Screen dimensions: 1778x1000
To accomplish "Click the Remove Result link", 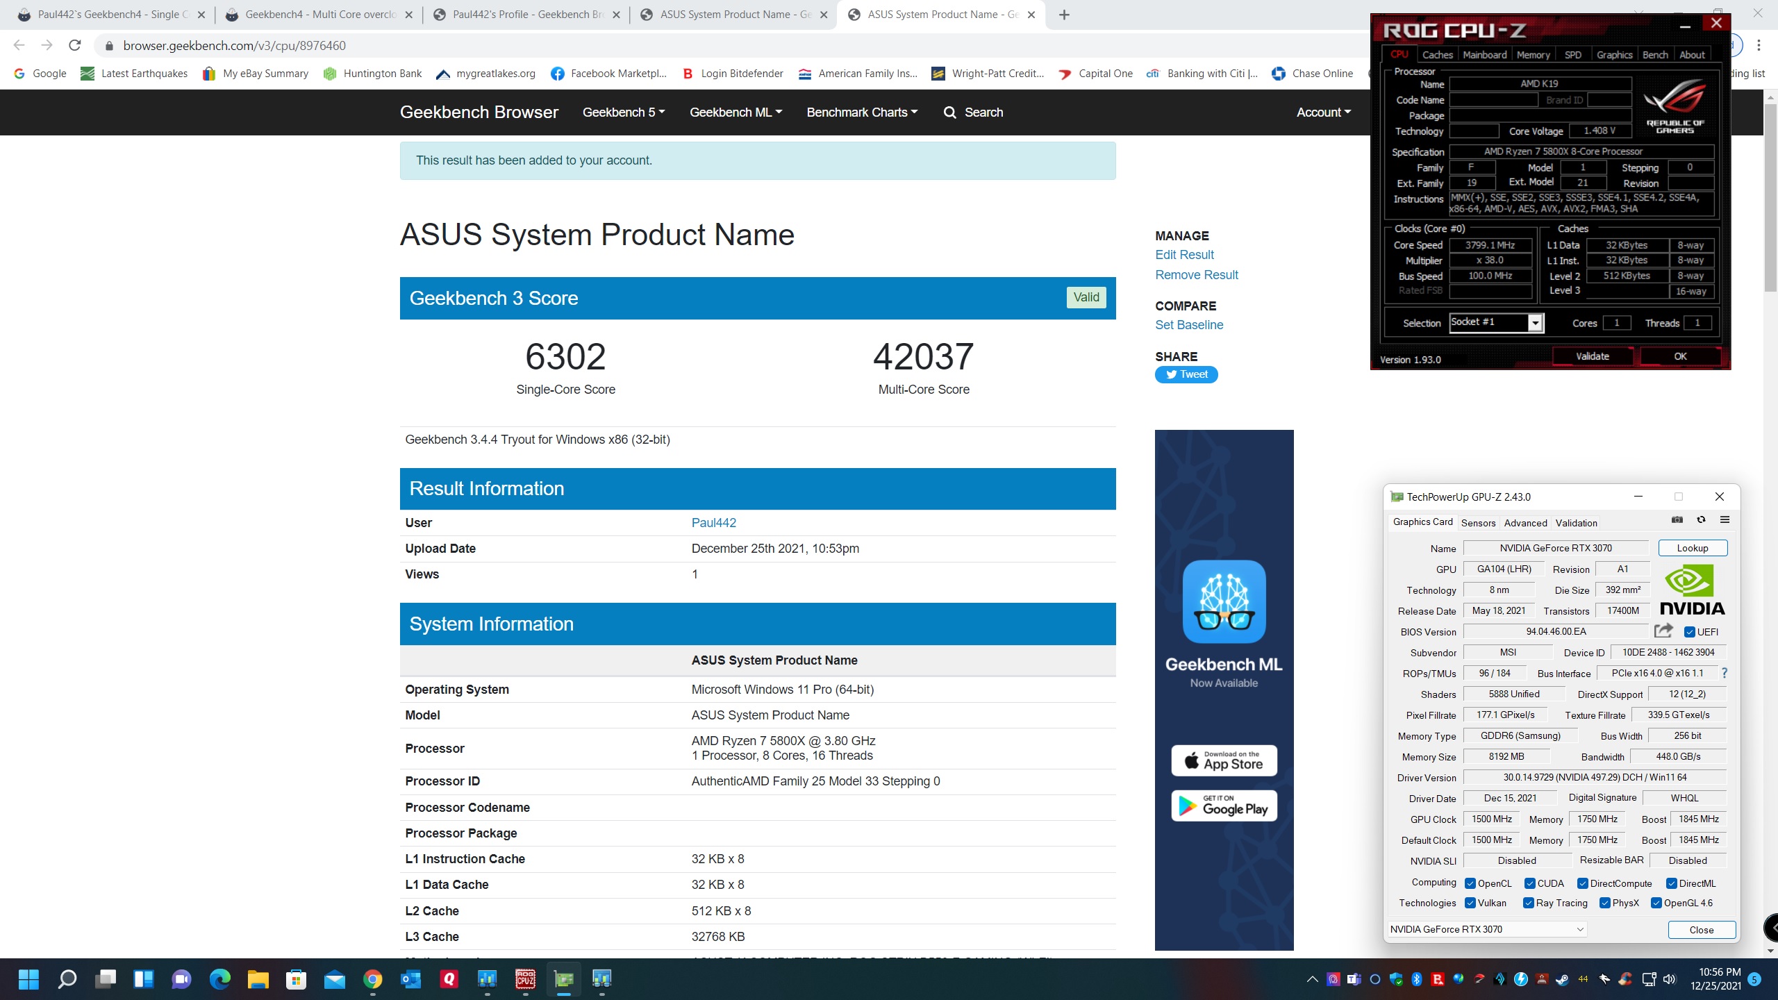I will (x=1196, y=275).
